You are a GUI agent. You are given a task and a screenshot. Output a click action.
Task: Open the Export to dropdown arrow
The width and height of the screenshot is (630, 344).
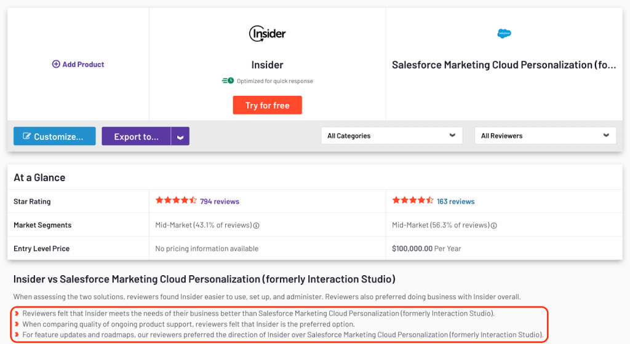click(180, 136)
